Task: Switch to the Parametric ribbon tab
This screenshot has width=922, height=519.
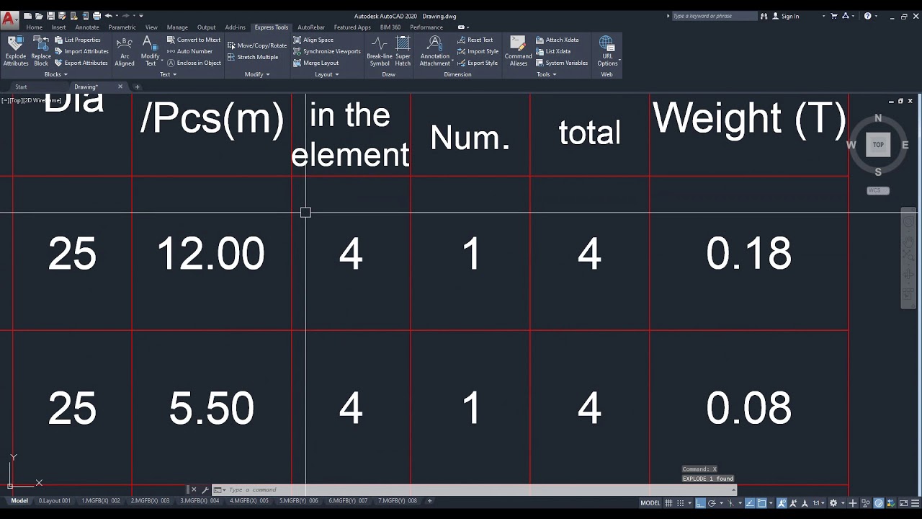Action: coord(122,27)
